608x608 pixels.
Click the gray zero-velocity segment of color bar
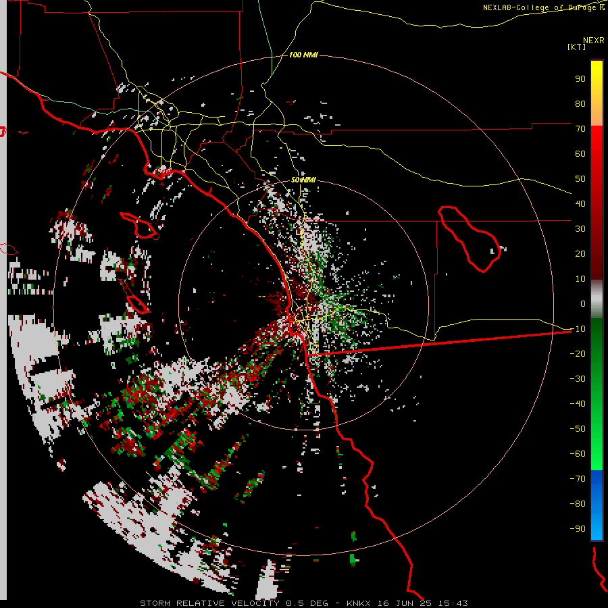tap(597, 299)
